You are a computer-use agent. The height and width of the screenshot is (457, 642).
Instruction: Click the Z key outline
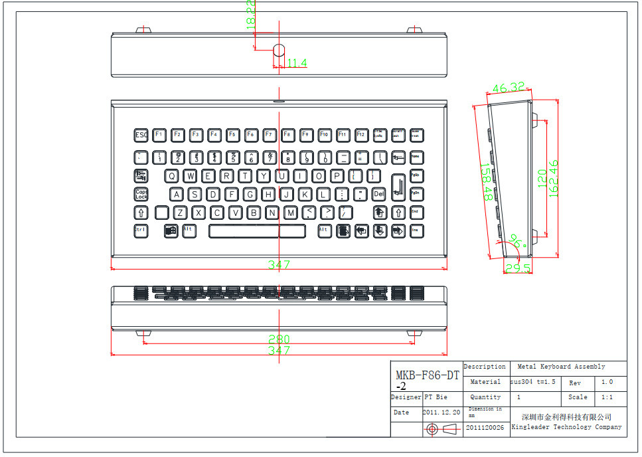pos(180,213)
